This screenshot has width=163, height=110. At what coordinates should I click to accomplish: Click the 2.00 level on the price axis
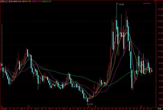[x=160, y=105]
